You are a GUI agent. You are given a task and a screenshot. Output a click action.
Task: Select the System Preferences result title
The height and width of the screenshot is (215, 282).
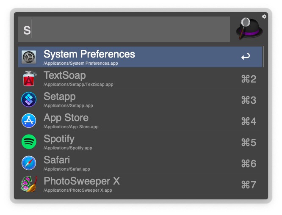(89, 54)
